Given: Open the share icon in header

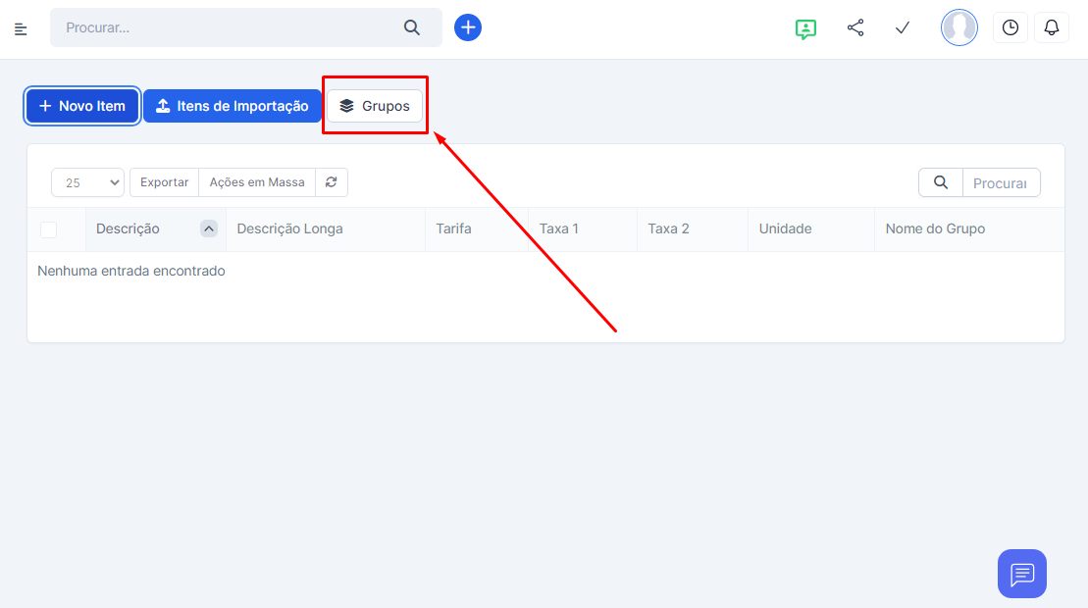Looking at the screenshot, I should point(855,27).
